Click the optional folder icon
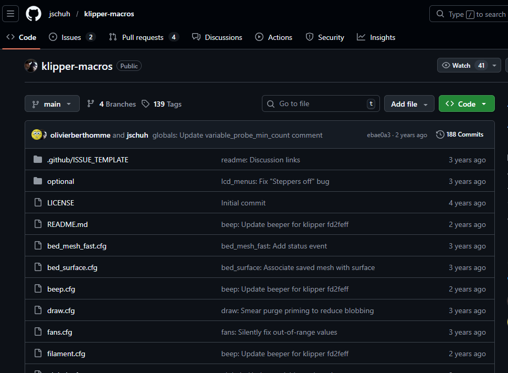The width and height of the screenshot is (508, 373). point(38,181)
